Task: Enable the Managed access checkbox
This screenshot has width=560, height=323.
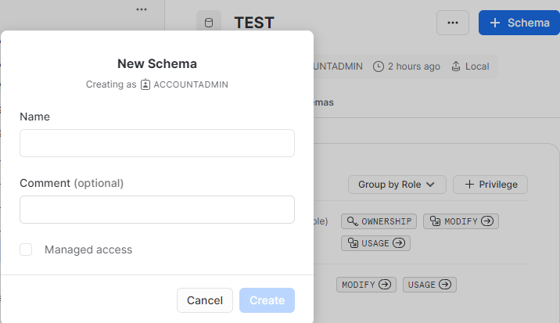Action: click(x=26, y=249)
